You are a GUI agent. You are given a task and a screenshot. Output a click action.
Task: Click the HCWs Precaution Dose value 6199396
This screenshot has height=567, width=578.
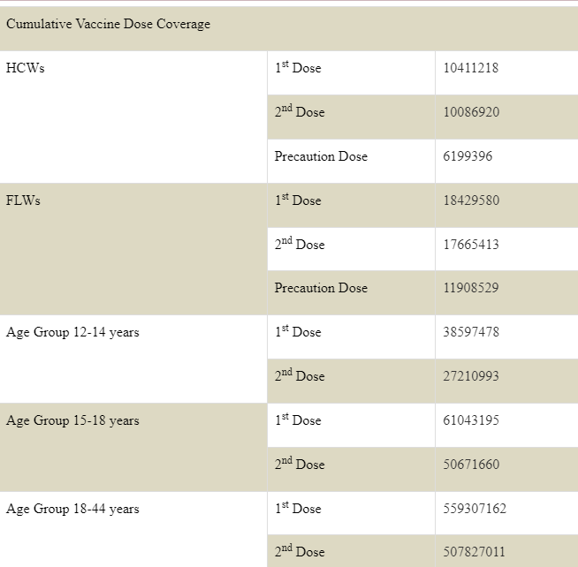[x=468, y=156]
